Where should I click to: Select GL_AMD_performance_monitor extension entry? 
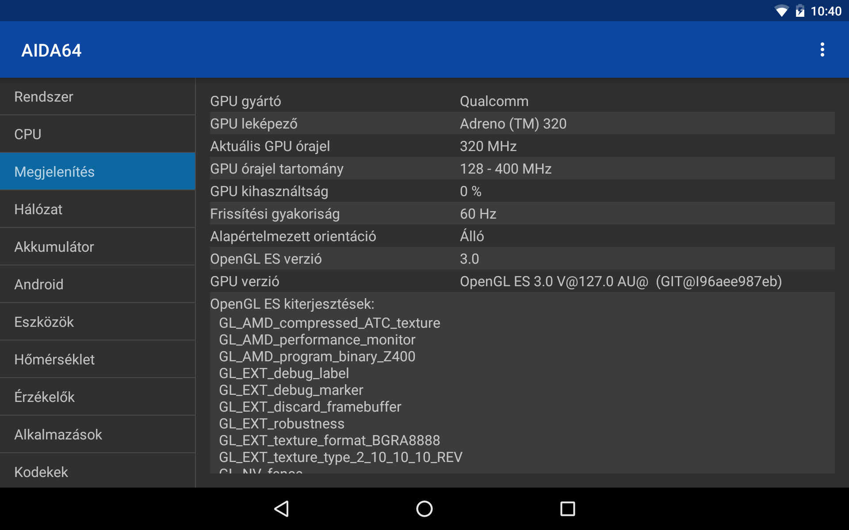[x=317, y=340]
